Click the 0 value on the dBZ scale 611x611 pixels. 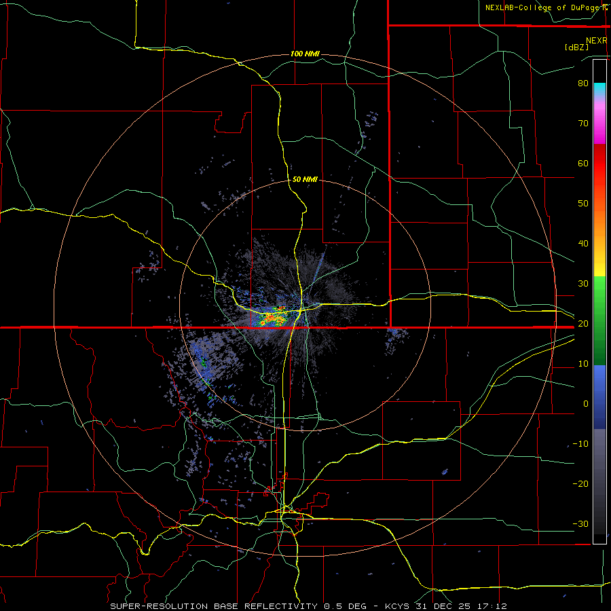click(586, 404)
